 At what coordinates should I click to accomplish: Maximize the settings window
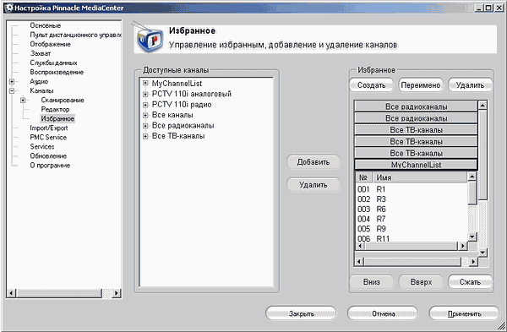tap(489, 8)
